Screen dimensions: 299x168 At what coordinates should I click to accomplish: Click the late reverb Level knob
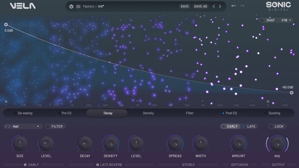pos(136,143)
